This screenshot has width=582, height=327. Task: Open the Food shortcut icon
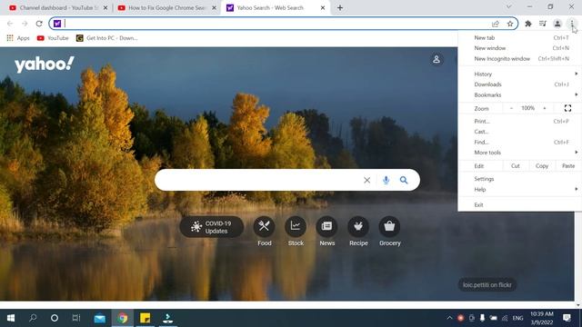point(265,226)
